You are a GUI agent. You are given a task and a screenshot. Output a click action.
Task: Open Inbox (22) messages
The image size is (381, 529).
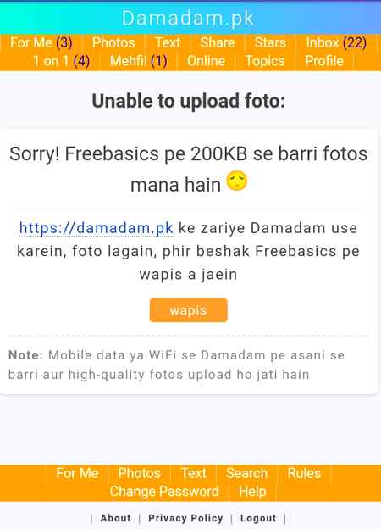coord(336,43)
